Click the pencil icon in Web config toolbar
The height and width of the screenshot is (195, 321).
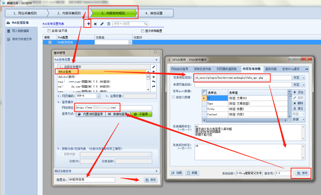pos(102,24)
